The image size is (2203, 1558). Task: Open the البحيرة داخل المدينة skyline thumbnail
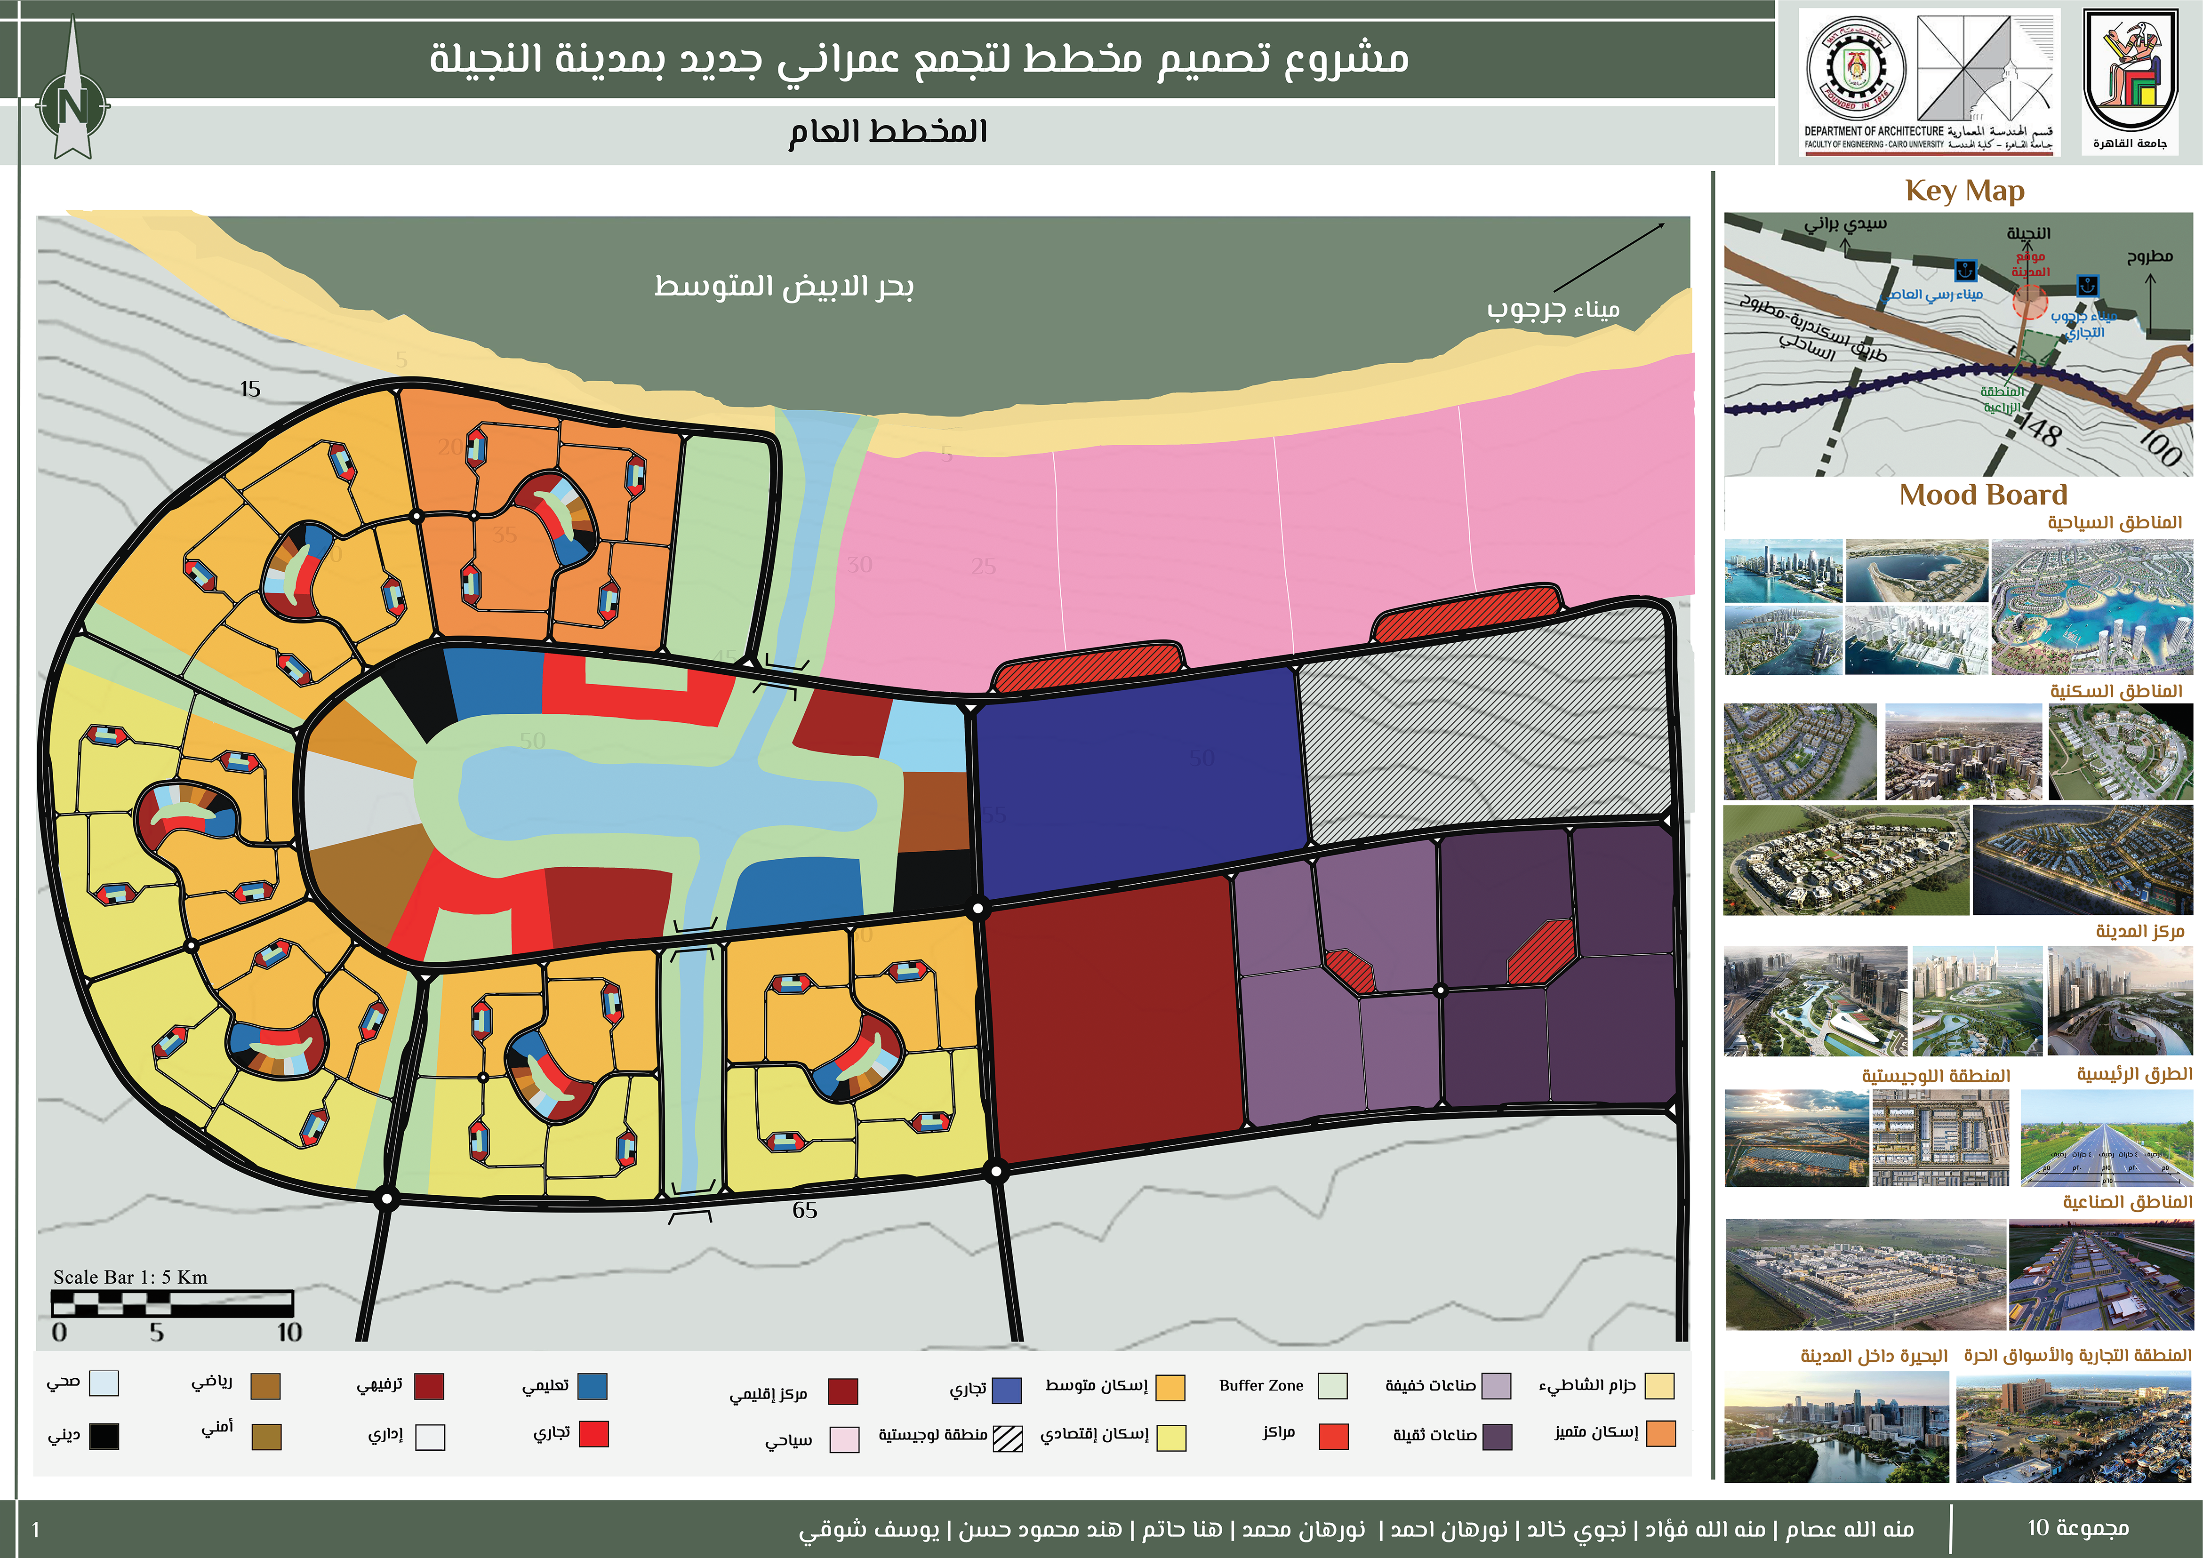point(1836,1427)
